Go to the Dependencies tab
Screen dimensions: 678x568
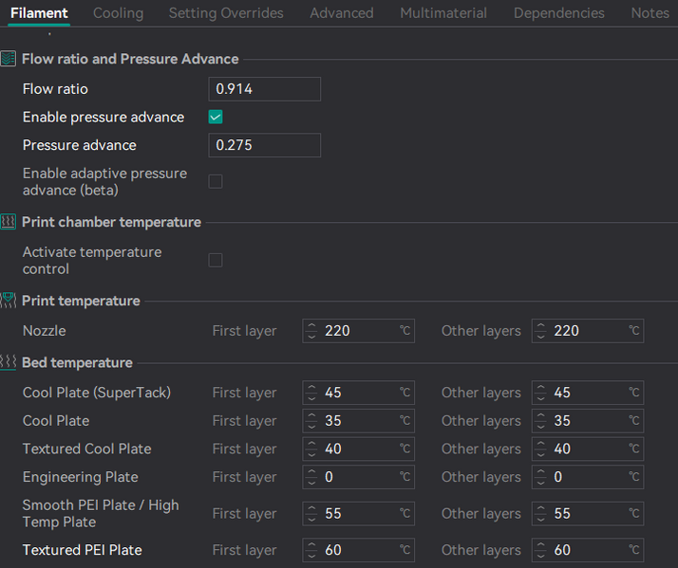coord(558,13)
